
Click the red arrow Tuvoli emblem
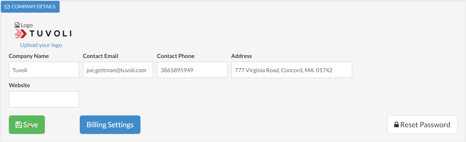coord(21,34)
